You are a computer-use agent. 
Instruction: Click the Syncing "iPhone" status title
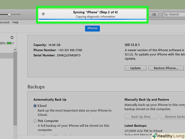click(x=95, y=12)
